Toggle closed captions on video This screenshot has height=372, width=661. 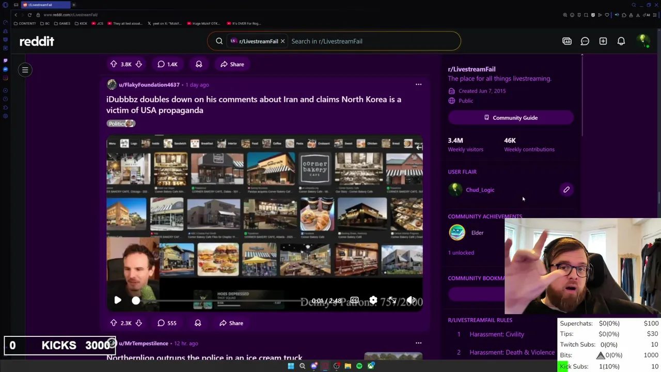[x=354, y=300]
